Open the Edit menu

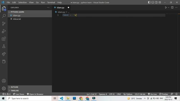tap(14, 3)
